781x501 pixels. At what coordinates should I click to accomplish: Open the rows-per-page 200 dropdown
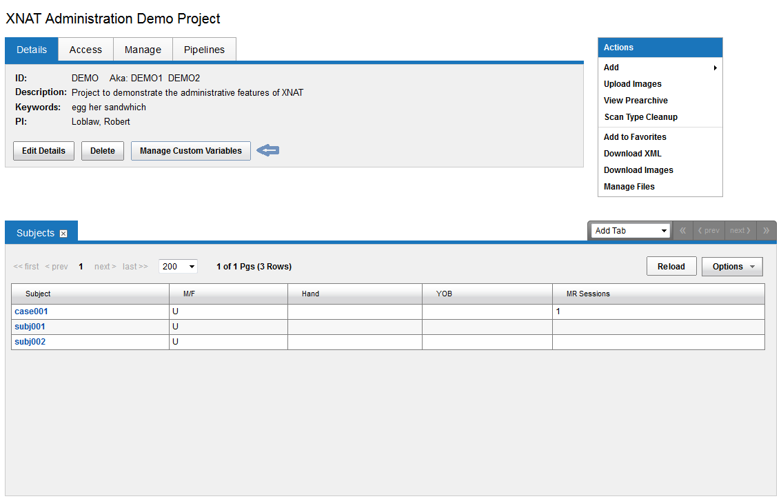pos(178,267)
